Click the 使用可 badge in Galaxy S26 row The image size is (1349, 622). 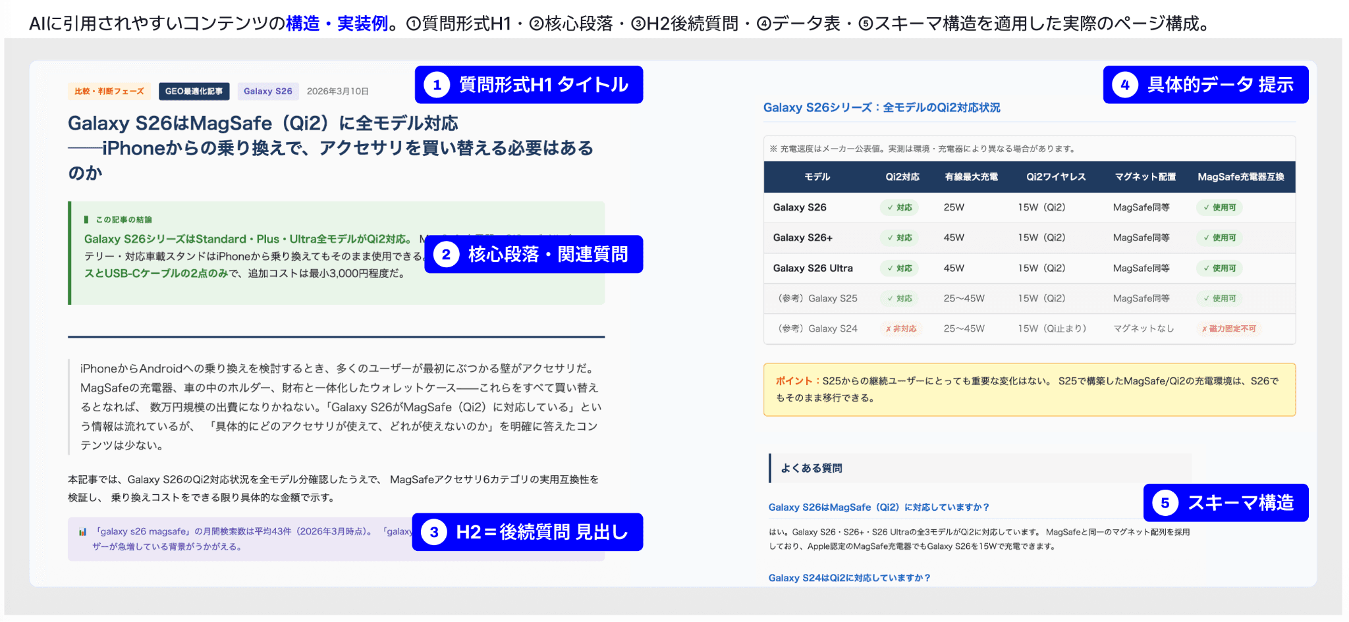pos(1219,207)
